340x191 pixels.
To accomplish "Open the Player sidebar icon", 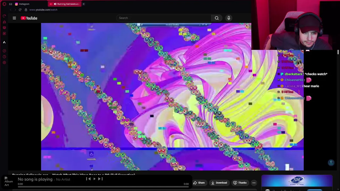I will click(4, 51).
